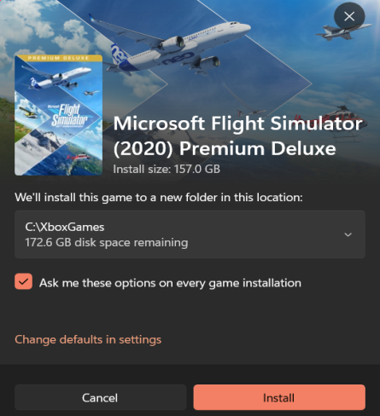Uncheck Ask me these options checkbox
This screenshot has width=380, height=416.
click(x=23, y=281)
